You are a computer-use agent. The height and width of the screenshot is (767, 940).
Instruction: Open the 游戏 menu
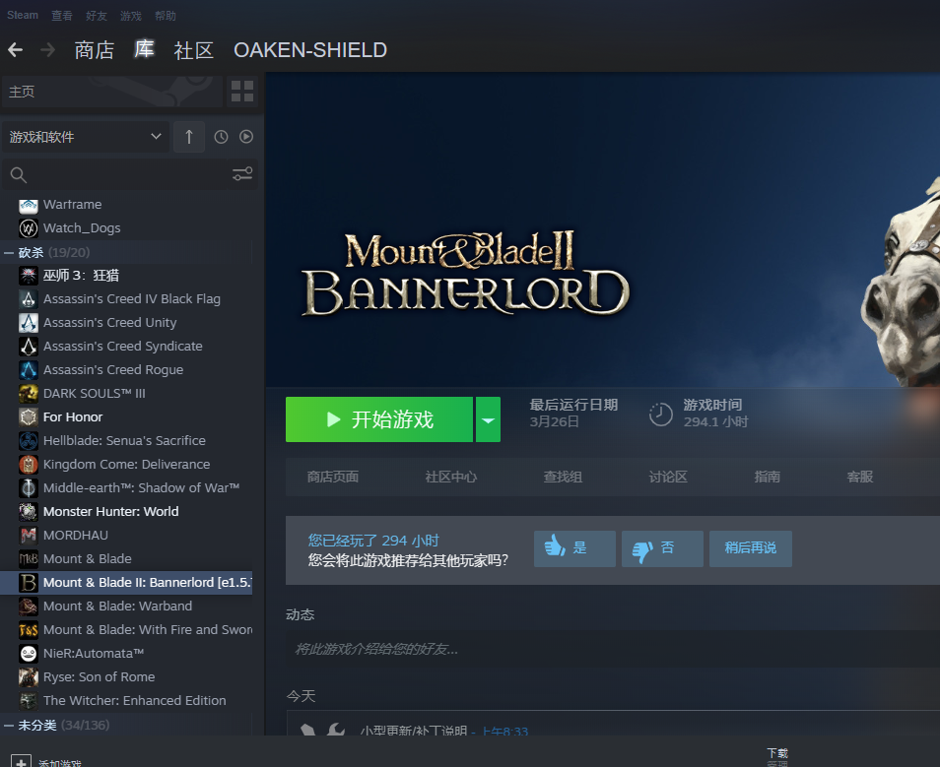[x=131, y=16]
